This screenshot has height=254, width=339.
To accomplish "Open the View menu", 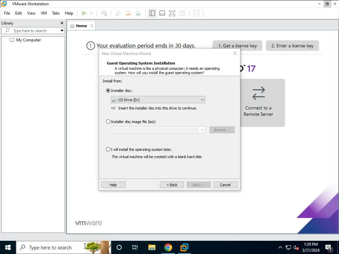I will pyautogui.click(x=31, y=13).
